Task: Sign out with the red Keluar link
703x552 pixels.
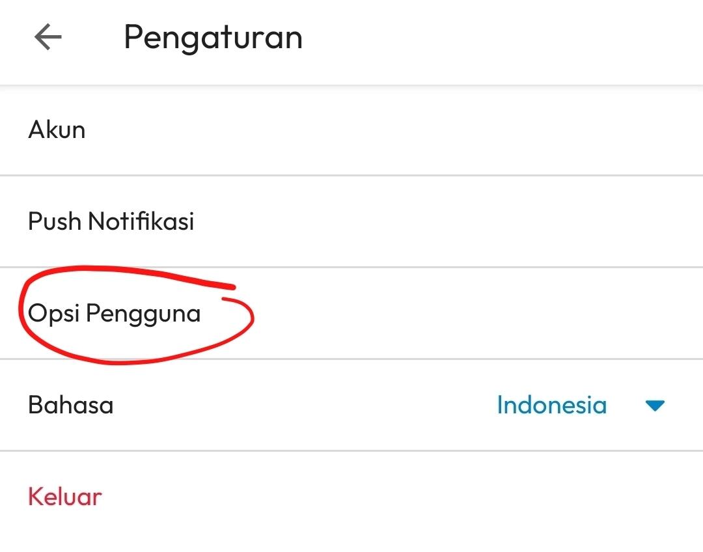Action: pos(64,496)
